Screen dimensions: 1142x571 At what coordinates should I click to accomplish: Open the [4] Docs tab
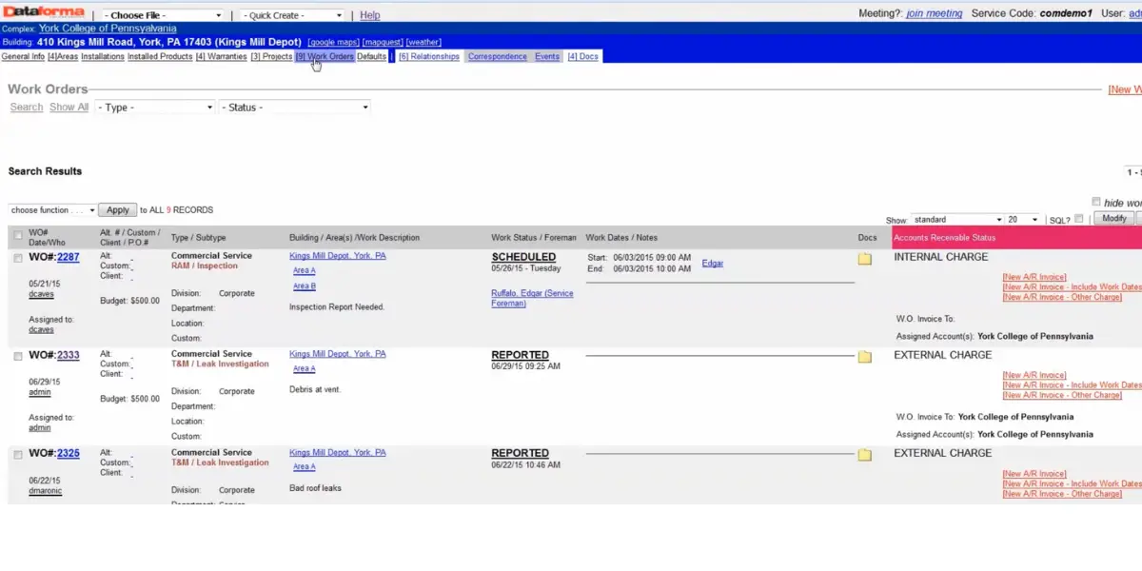(583, 57)
